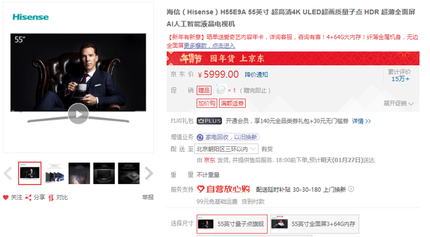The image size is (430, 237).
Task: Show next thumbnails with right arrow
Action: coord(148,173)
